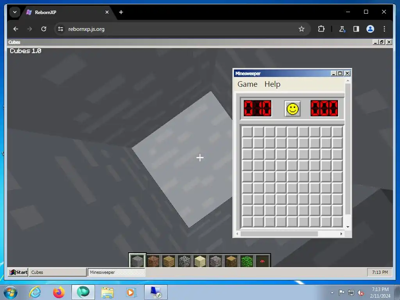Bookmark this page with the star icon

point(301,29)
